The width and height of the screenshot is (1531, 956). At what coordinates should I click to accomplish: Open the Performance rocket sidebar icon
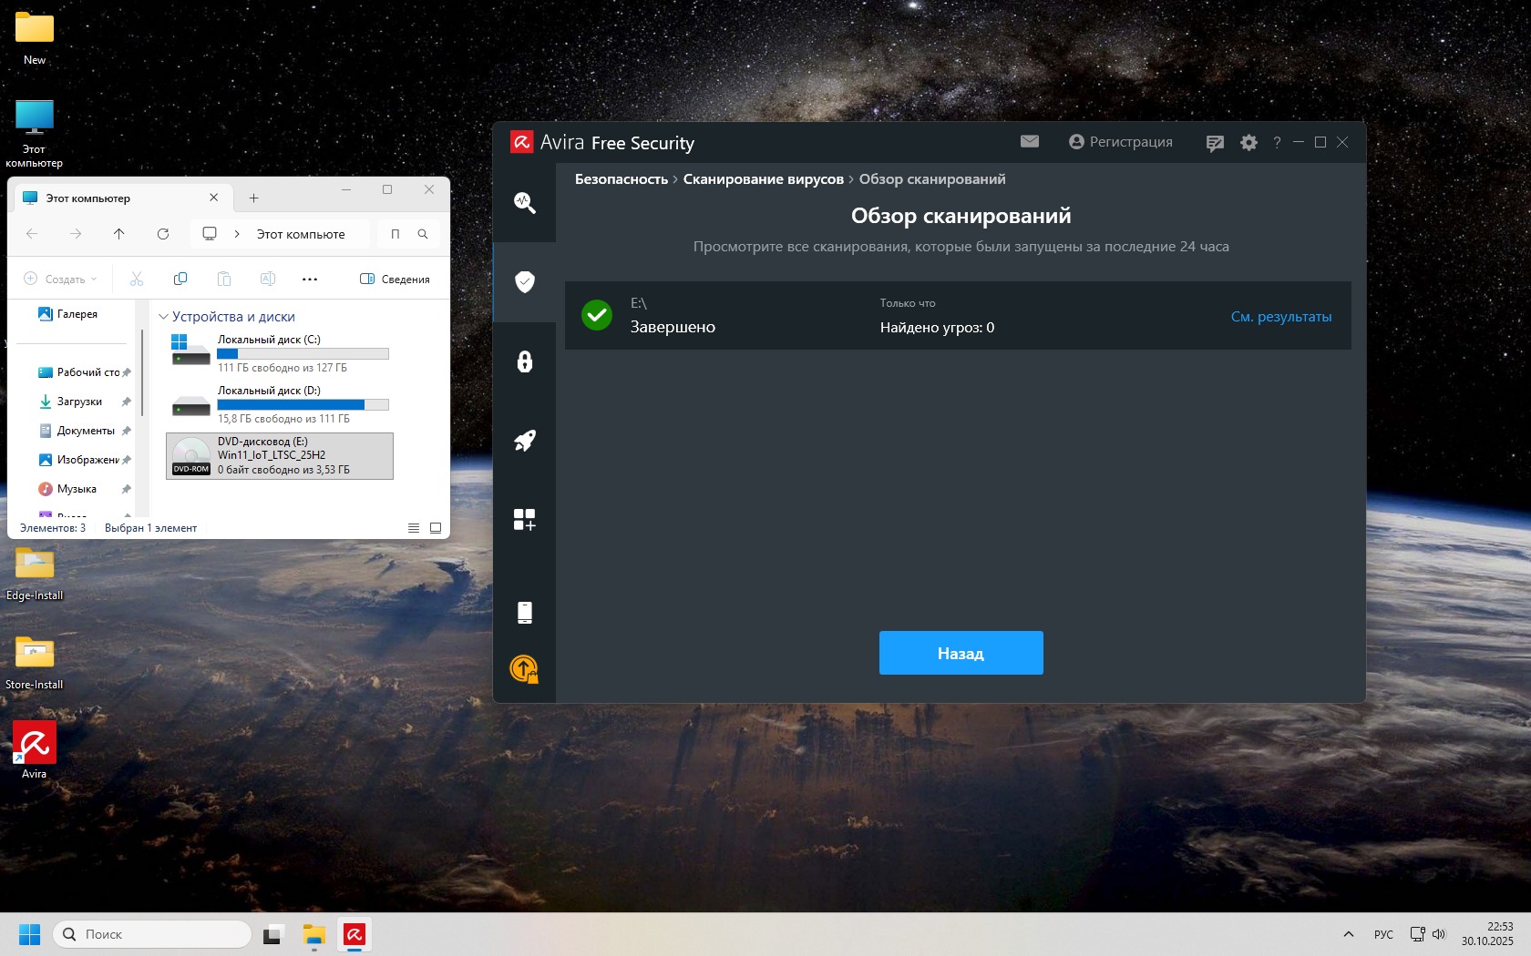click(x=524, y=442)
